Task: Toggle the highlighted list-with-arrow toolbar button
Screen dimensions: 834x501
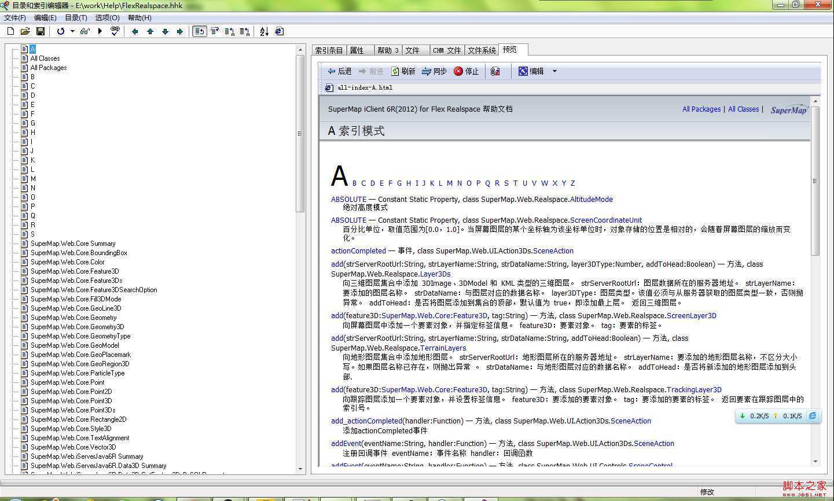Action: pyautogui.click(x=200, y=31)
